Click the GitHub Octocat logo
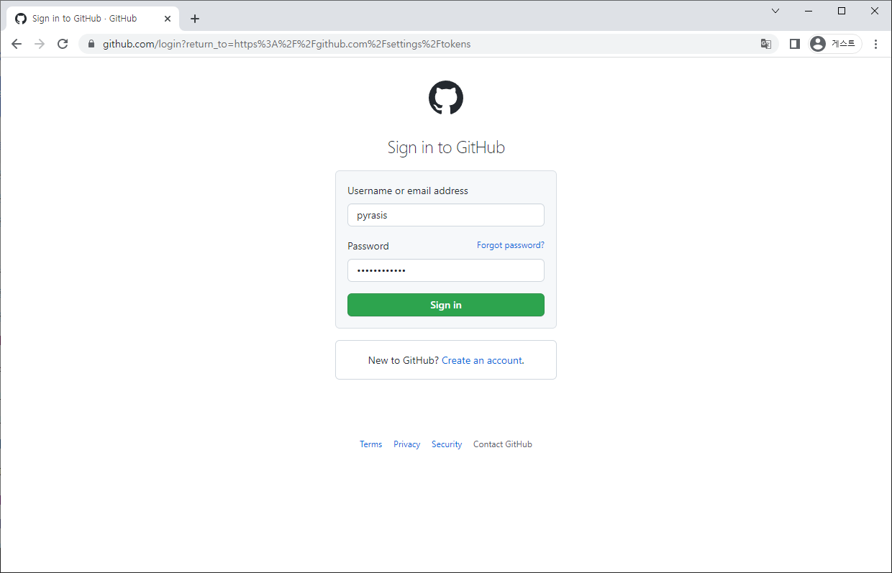892x573 pixels. (446, 98)
